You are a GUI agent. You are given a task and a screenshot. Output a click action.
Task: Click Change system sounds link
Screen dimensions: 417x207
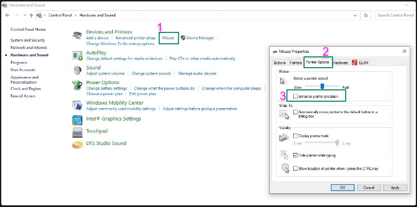(x=151, y=73)
